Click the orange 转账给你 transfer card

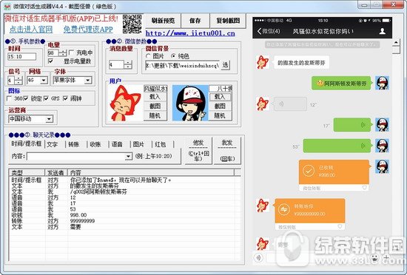click(310, 214)
